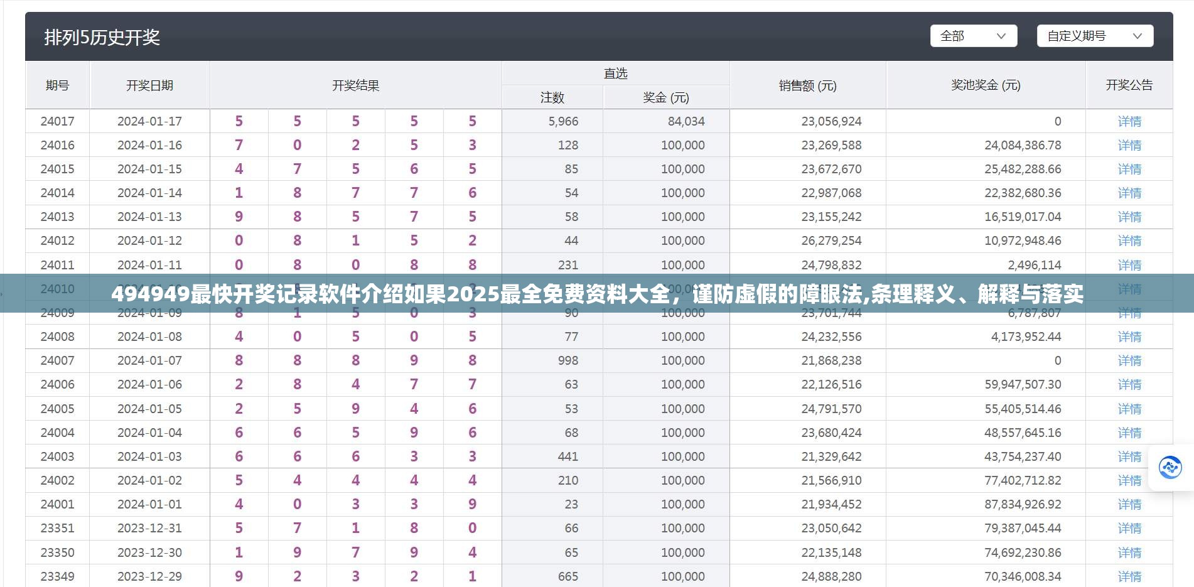Open 详情 link for issue 24015
The image size is (1194, 587).
1129,169
